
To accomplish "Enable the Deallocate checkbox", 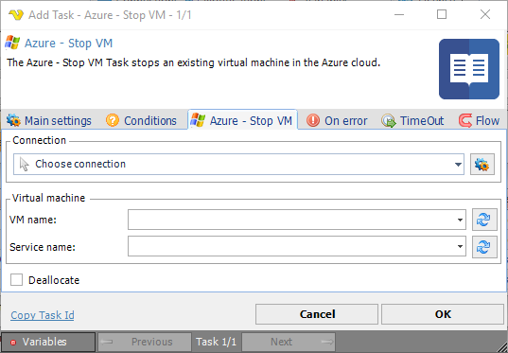I will 16,280.
